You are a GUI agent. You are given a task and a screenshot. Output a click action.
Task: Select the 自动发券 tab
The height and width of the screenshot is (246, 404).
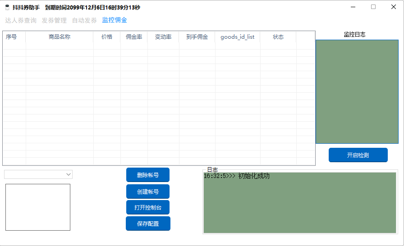pyautogui.click(x=84, y=20)
